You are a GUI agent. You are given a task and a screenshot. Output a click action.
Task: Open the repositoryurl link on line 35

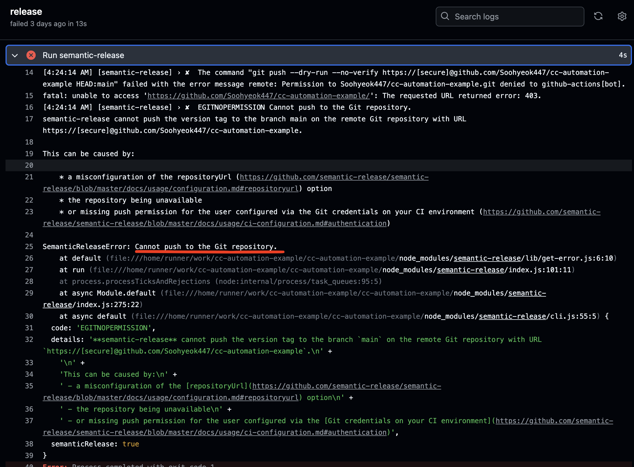tap(346, 386)
